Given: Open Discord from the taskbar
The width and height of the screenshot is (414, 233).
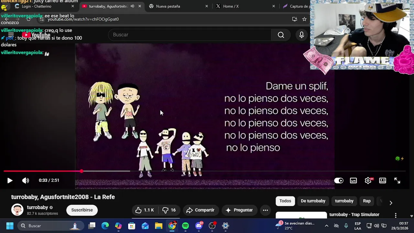Looking at the screenshot, I should [x=199, y=226].
